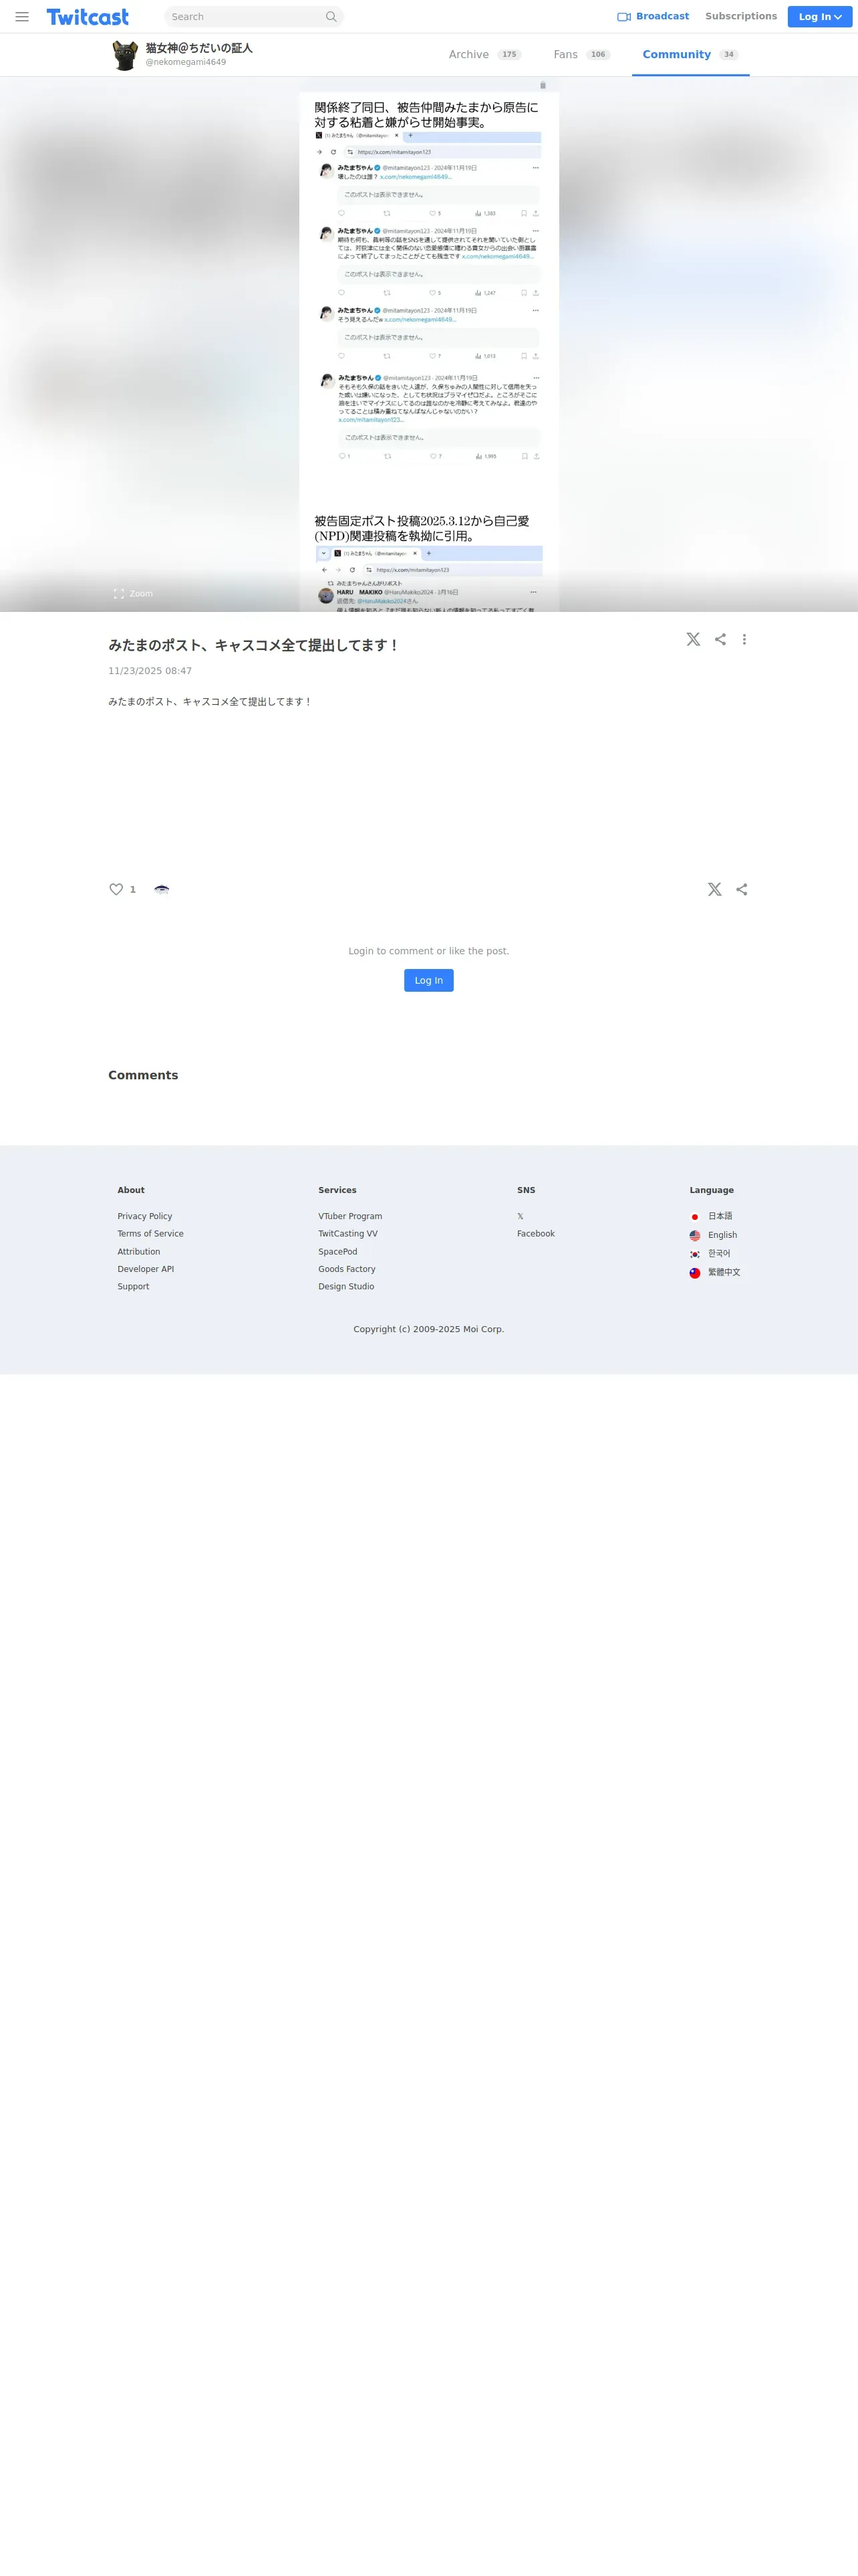Click the Japan flag icon
858x2576 pixels.
pyautogui.click(x=695, y=1217)
